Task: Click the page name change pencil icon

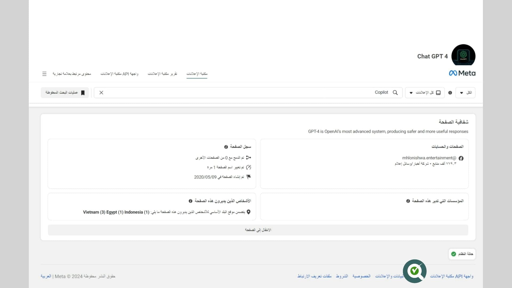Action: tap(249, 167)
